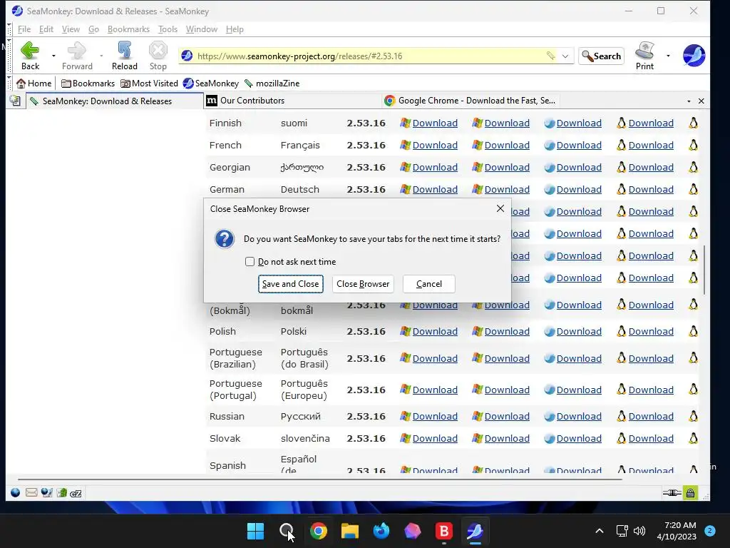Open the Help menu

tap(235, 29)
